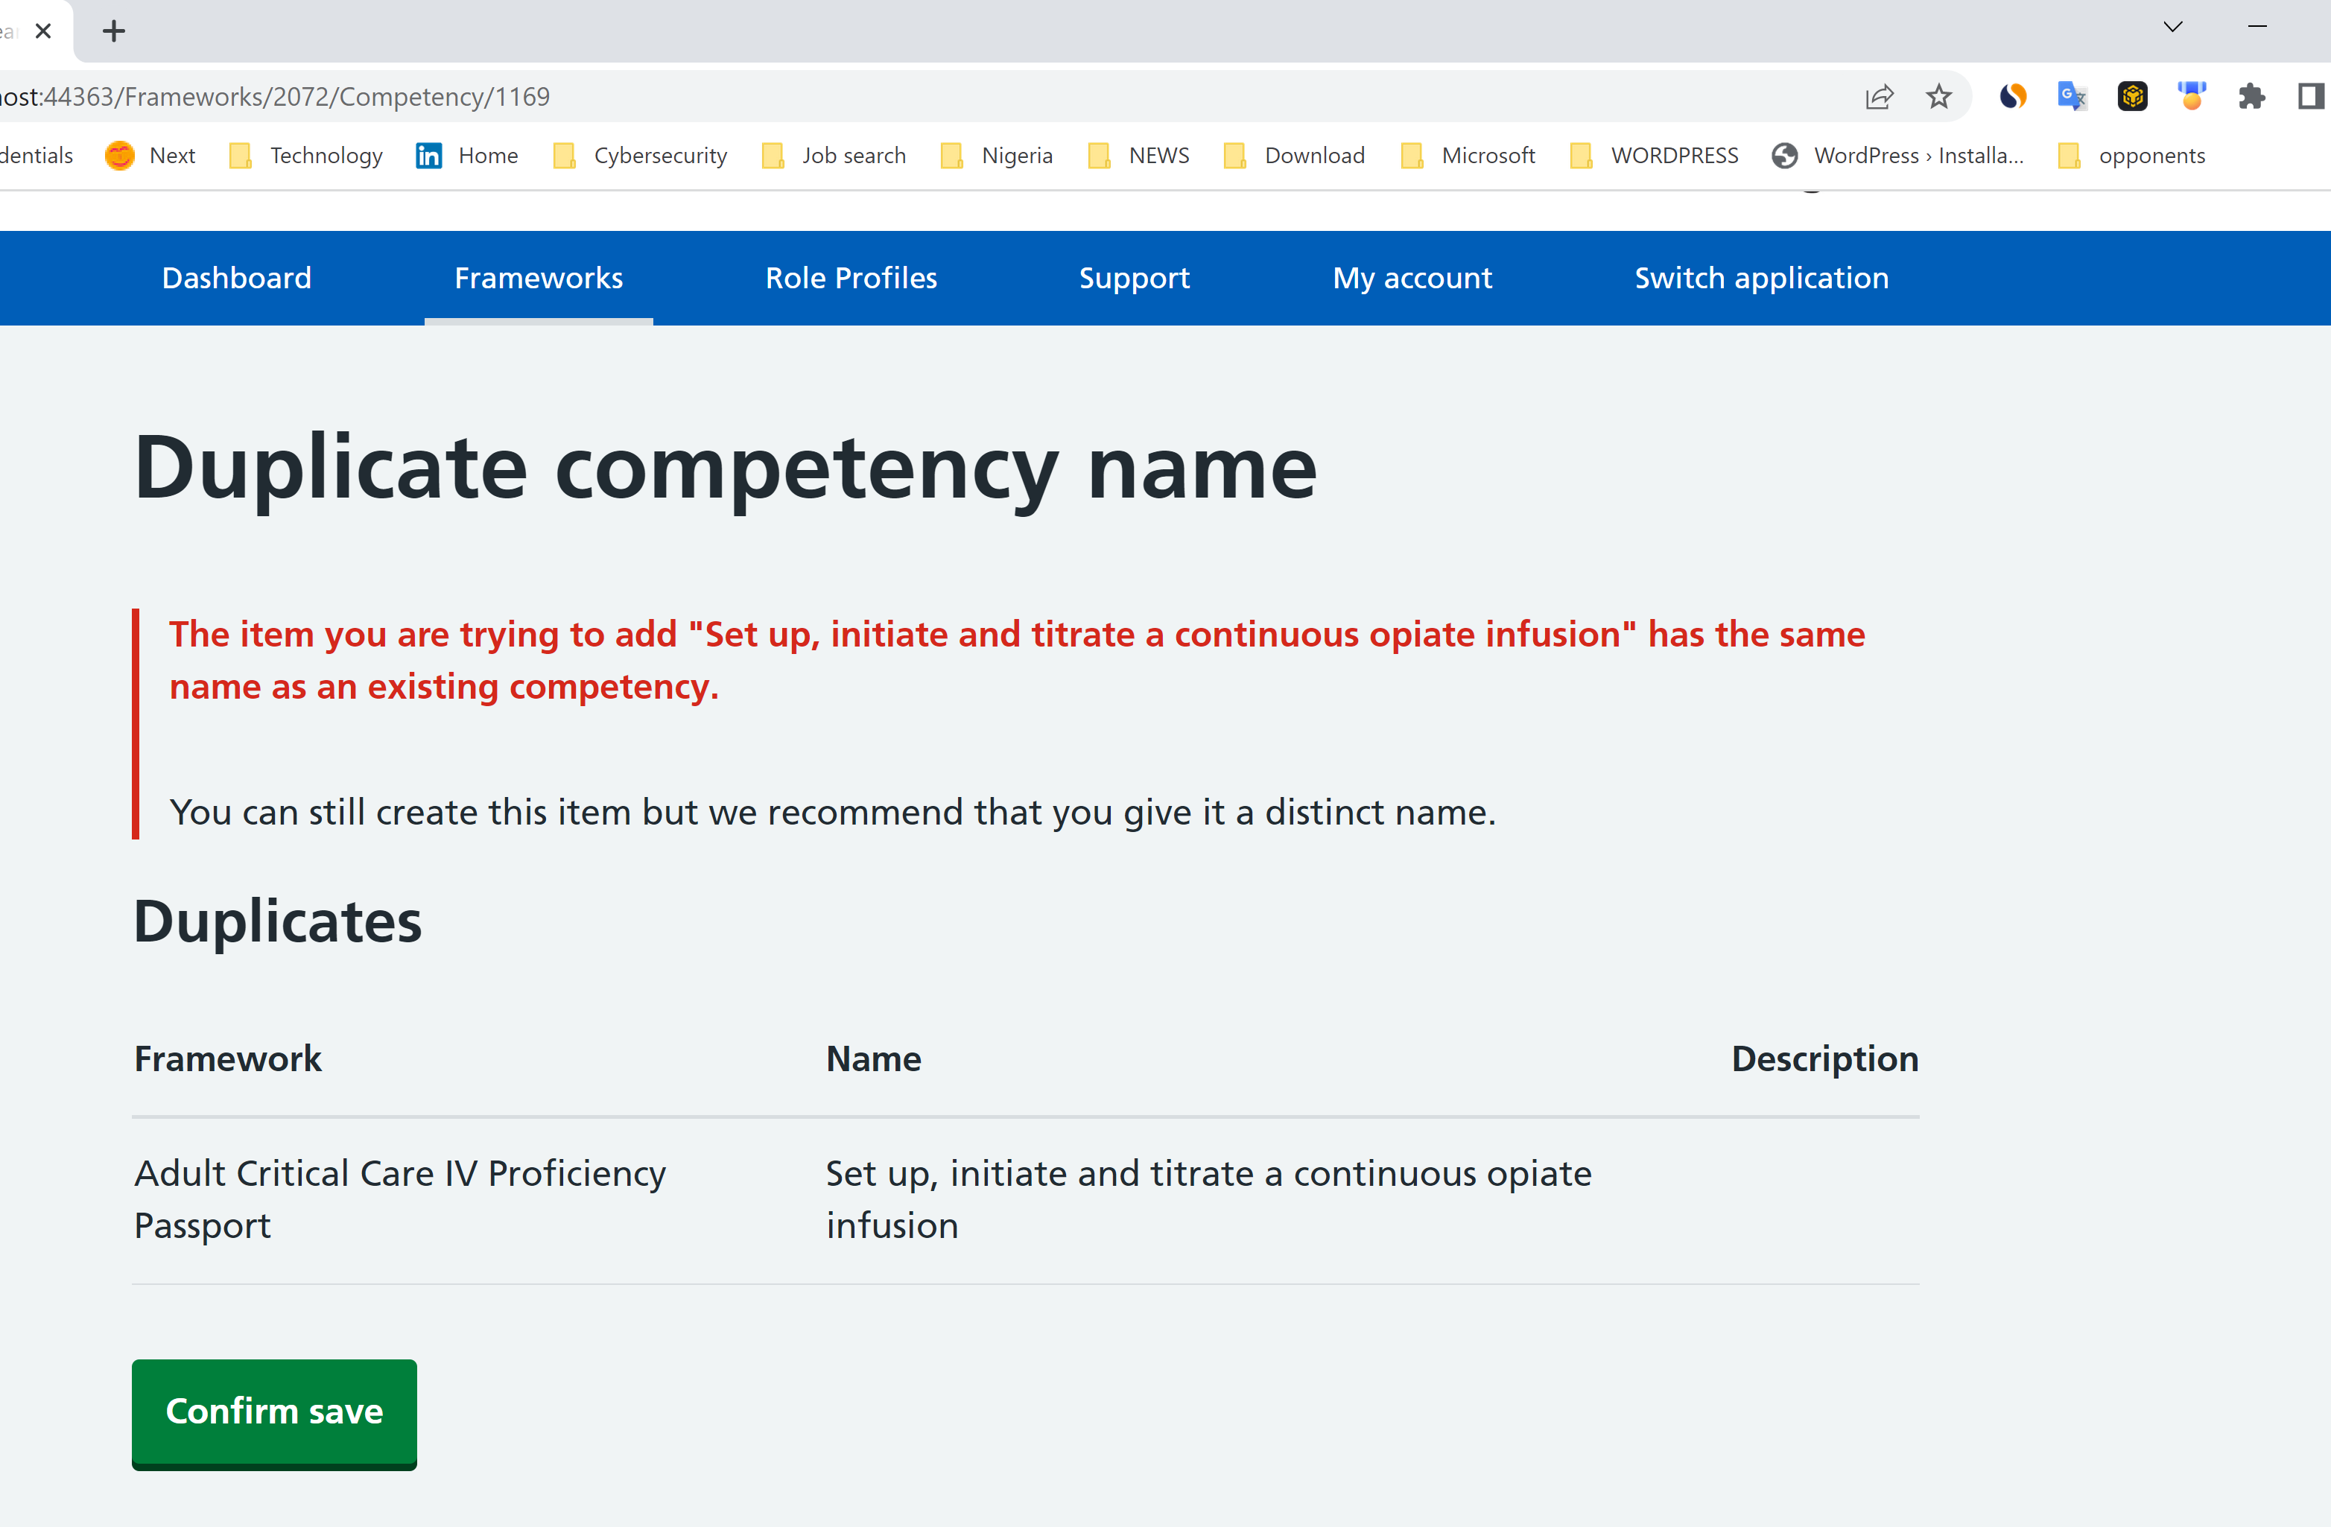Click the share this page icon
The image size is (2331, 1527).
pyautogui.click(x=1879, y=97)
